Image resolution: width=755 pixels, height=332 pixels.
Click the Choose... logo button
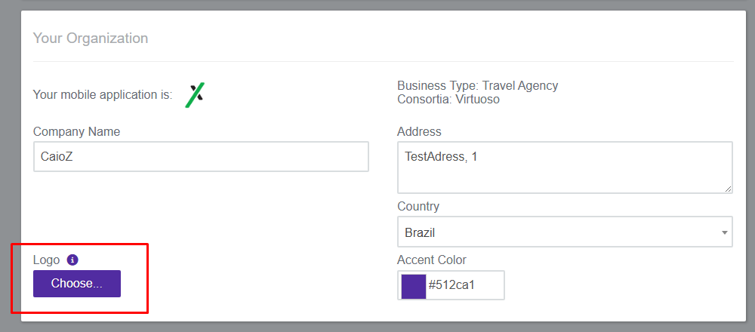[77, 284]
